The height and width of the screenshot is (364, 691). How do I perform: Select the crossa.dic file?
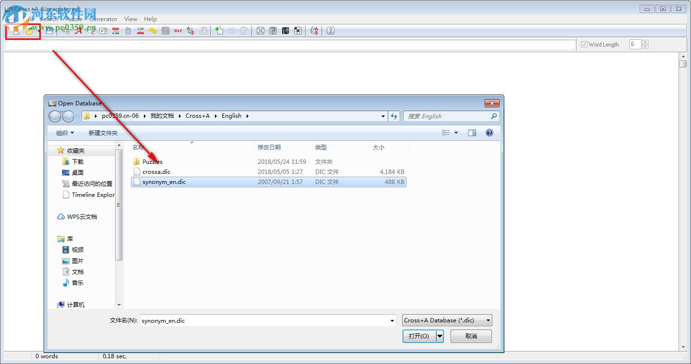click(156, 171)
